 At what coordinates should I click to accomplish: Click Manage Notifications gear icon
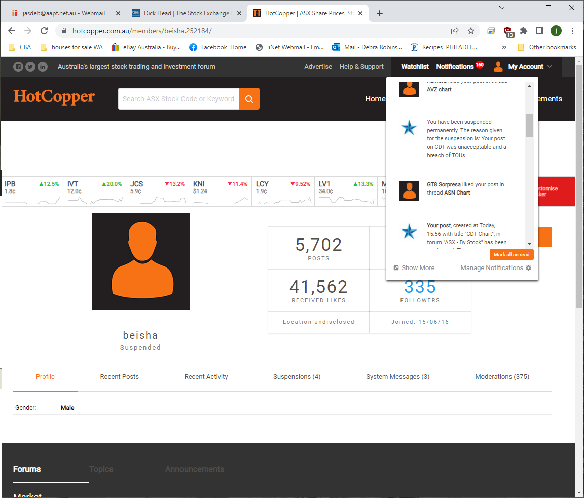(x=529, y=268)
